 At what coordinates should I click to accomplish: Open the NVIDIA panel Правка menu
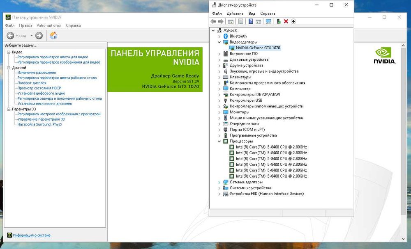pyautogui.click(x=25, y=25)
